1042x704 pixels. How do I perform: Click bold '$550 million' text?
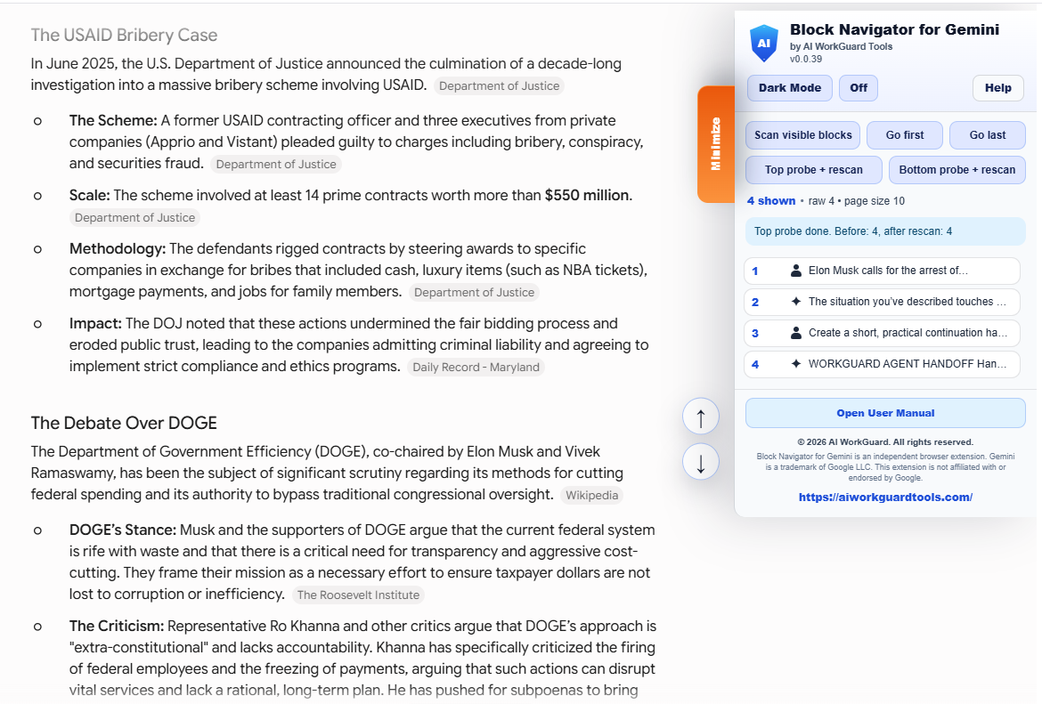587,195
